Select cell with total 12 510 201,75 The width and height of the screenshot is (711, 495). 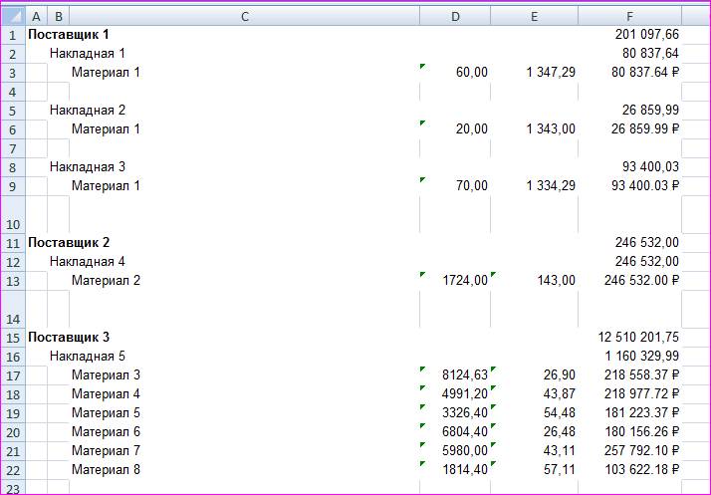pyautogui.click(x=638, y=338)
